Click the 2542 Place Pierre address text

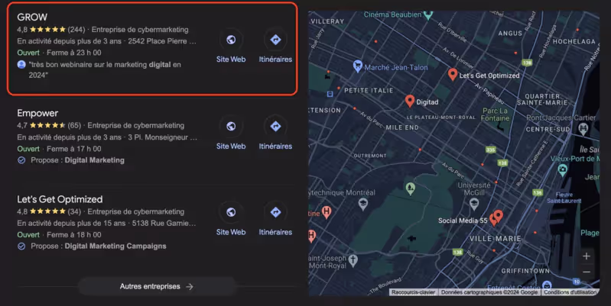tap(162, 41)
